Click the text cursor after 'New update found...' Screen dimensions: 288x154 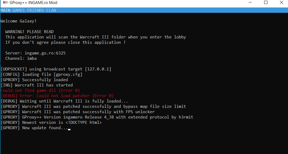(69, 129)
